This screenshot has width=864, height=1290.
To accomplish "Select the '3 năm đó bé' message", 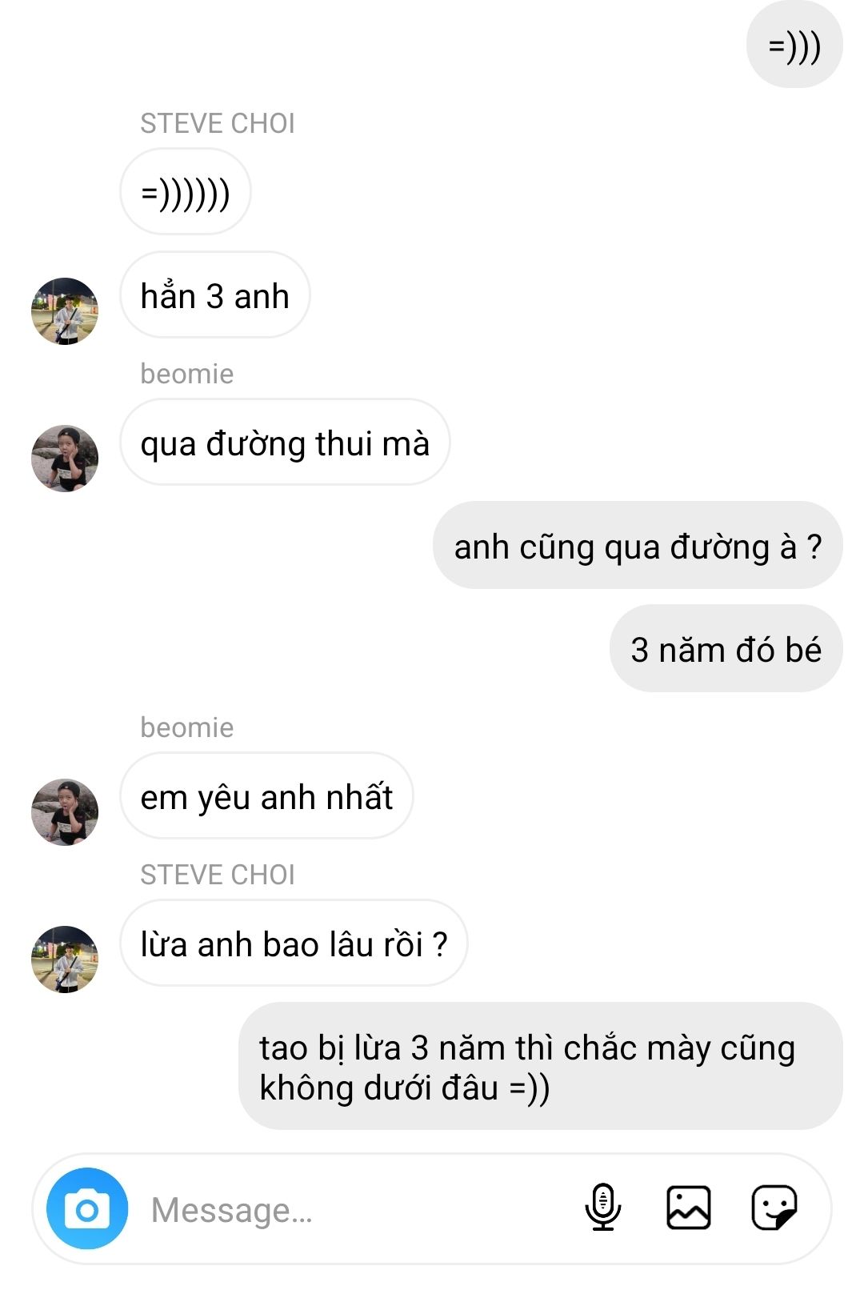I will pos(726,649).
